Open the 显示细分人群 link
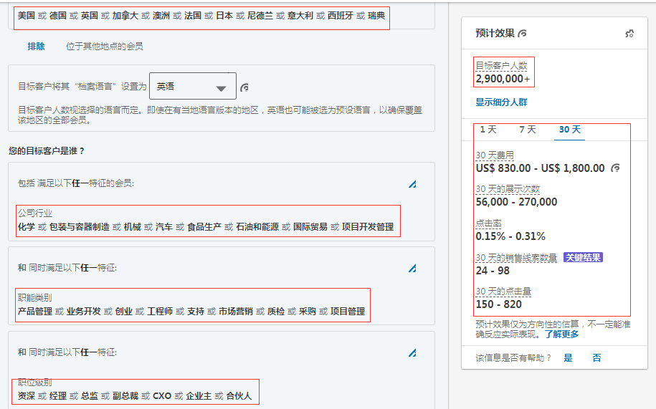Screen dimensions: 656x409 501,102
